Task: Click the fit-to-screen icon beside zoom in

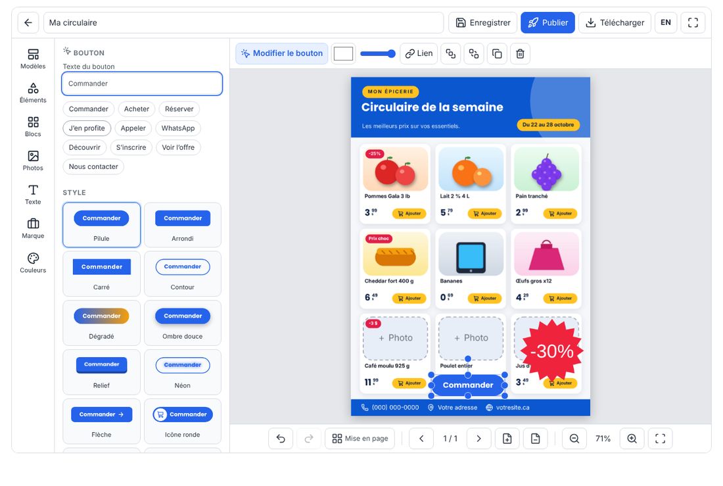Action: click(661, 439)
